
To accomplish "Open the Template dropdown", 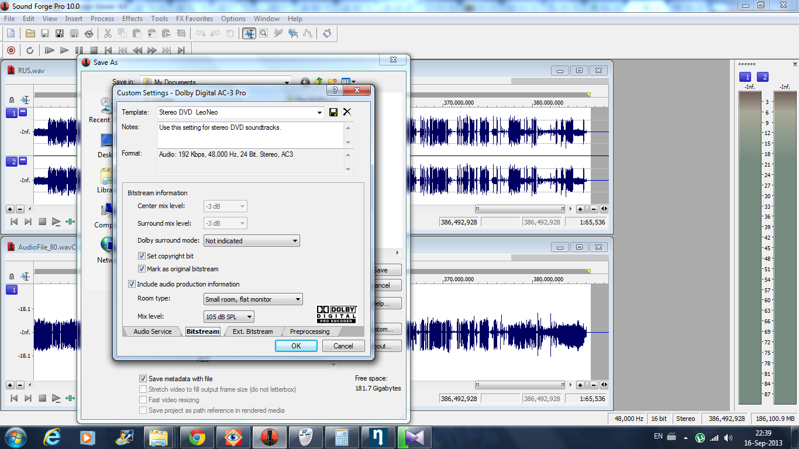I will 319,112.
